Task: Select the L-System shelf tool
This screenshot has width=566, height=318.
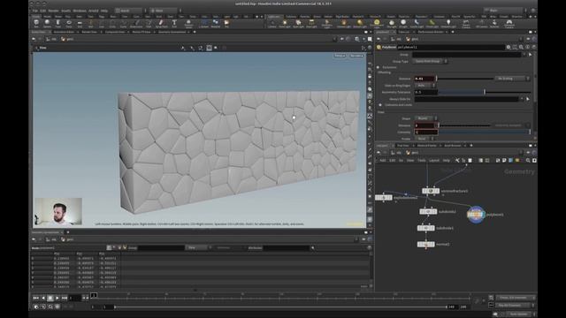Action: point(203,24)
